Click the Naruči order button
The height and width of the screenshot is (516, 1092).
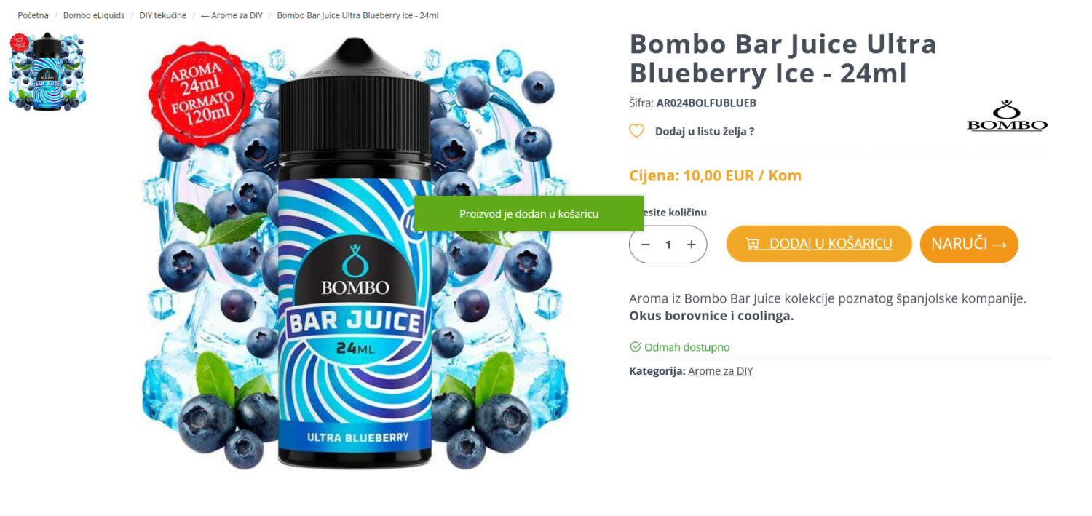click(x=969, y=244)
